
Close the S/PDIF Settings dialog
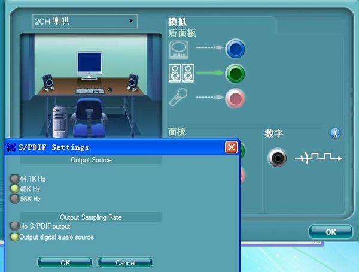click(x=231, y=147)
